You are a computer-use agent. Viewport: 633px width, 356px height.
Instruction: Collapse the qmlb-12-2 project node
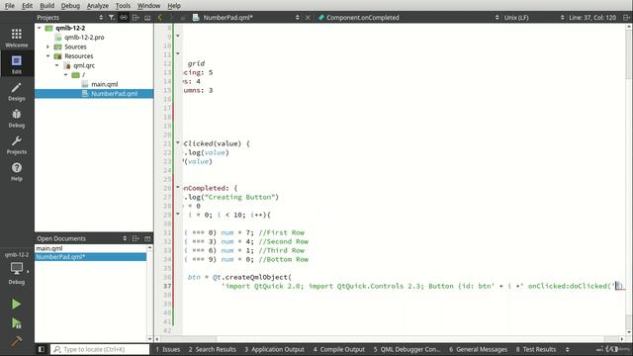pos(40,28)
